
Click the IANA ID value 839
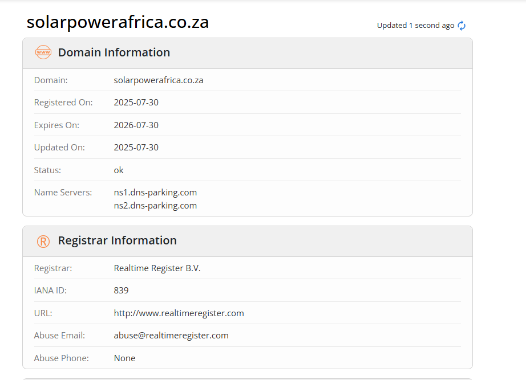tap(121, 291)
